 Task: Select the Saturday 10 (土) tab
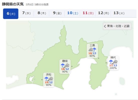coord(72,13)
